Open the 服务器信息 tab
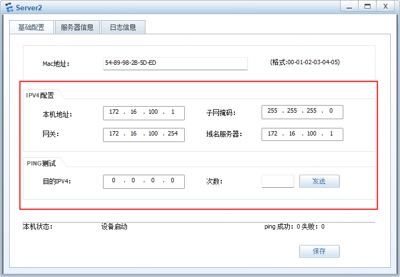 tap(77, 27)
